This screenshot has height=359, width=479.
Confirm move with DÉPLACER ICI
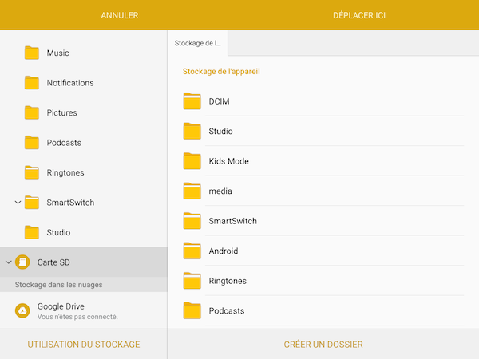click(359, 15)
